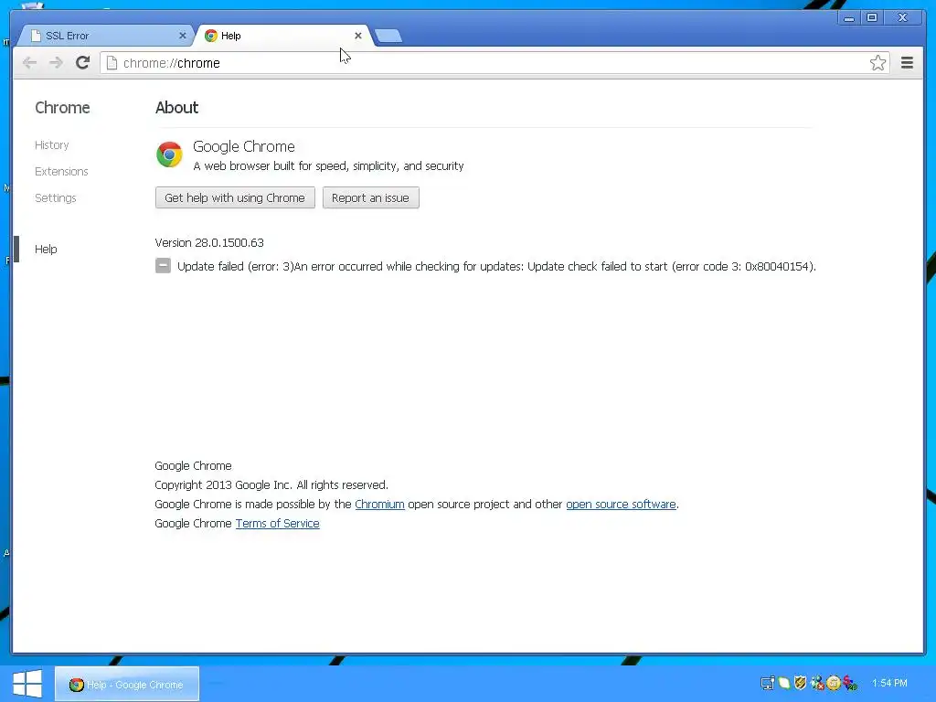
Task: Select the Help tab
Action: [282, 36]
